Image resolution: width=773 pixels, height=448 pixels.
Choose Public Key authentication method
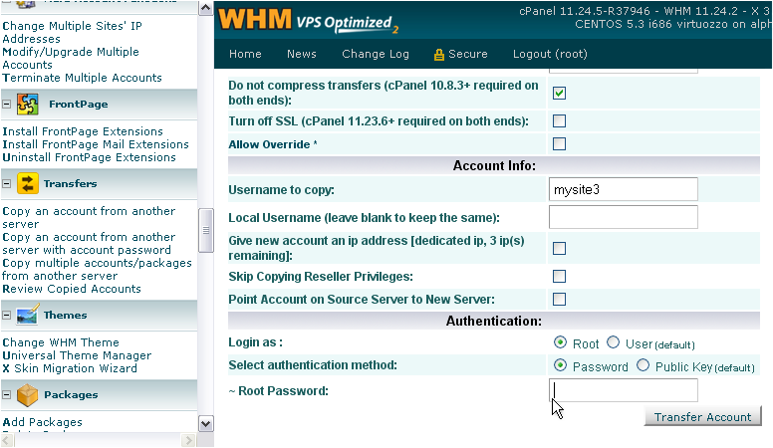(x=643, y=365)
